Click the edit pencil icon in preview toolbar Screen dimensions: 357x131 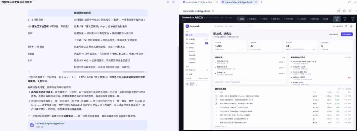(x=338, y=11)
